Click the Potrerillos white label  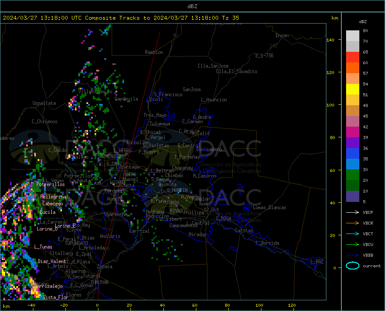click(50, 184)
